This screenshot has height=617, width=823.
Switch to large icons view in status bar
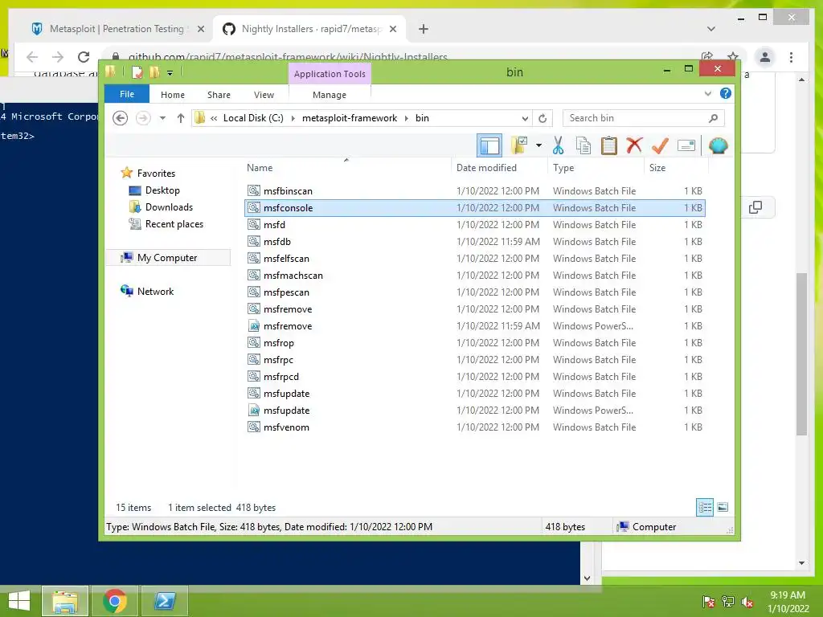point(723,507)
